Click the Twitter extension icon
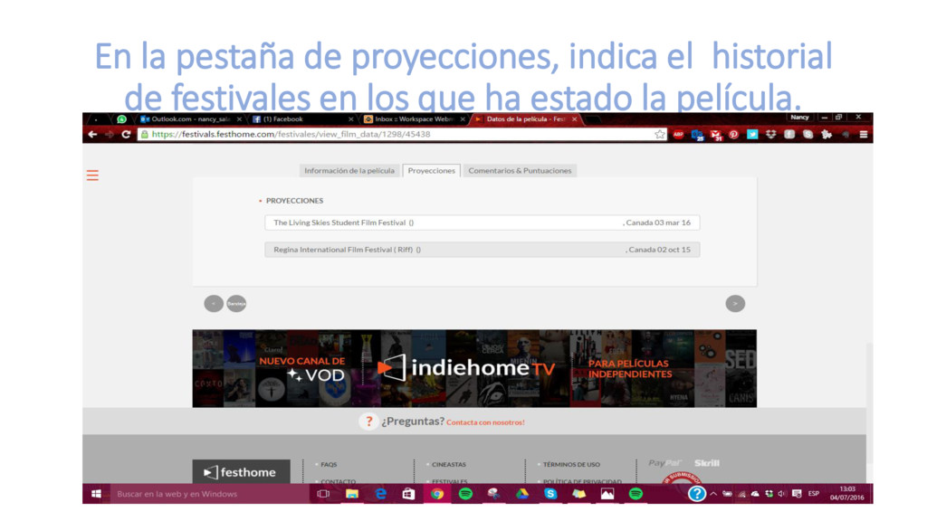The height and width of the screenshot is (521, 927). point(752,135)
